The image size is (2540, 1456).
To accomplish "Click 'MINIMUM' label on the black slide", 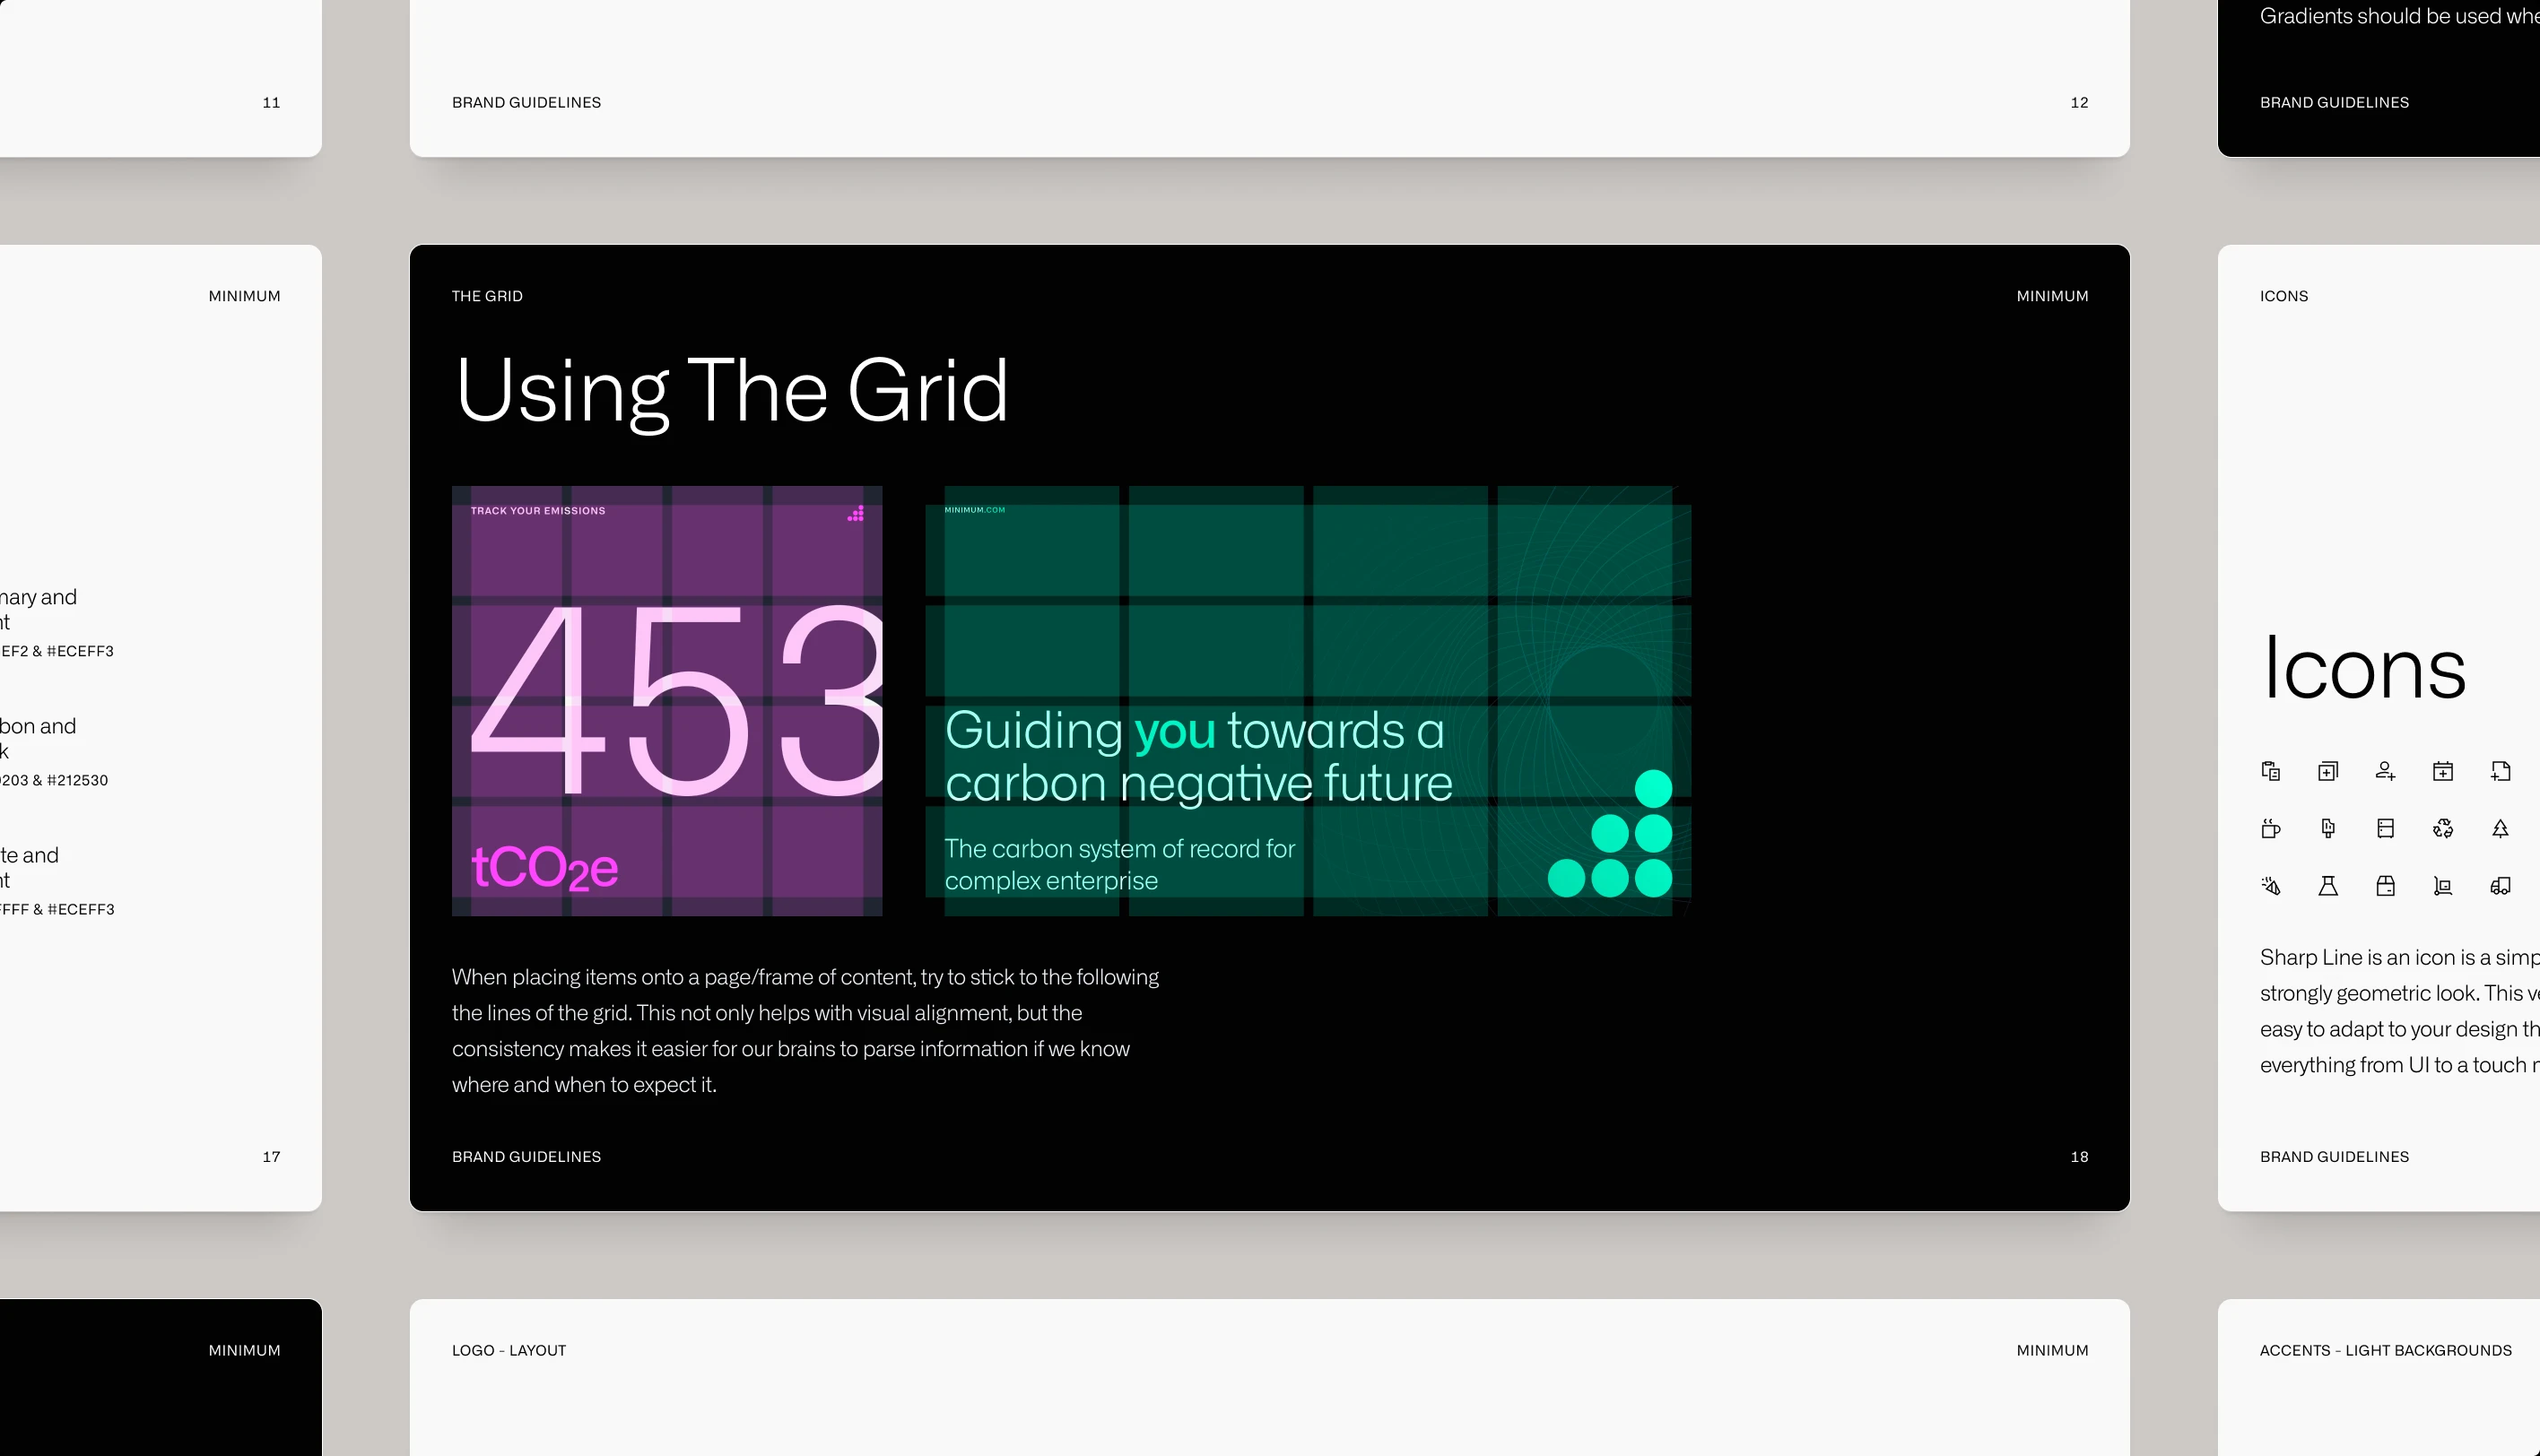I will click(x=2052, y=296).
